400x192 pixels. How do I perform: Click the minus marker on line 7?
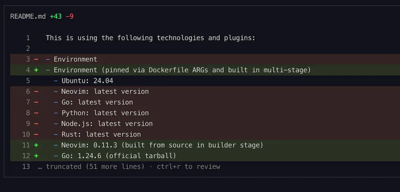[x=36, y=102]
